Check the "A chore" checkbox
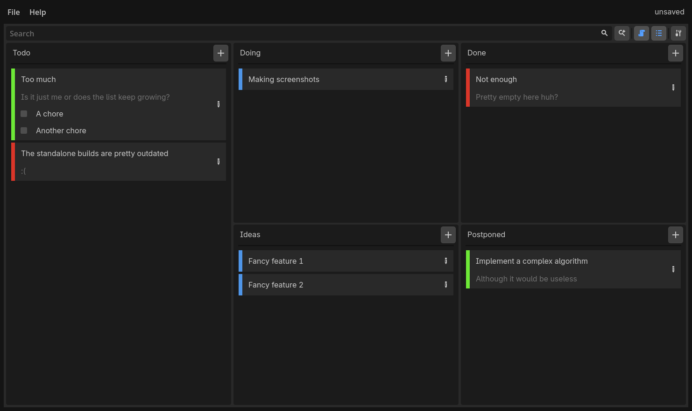This screenshot has height=411, width=692. coord(24,114)
